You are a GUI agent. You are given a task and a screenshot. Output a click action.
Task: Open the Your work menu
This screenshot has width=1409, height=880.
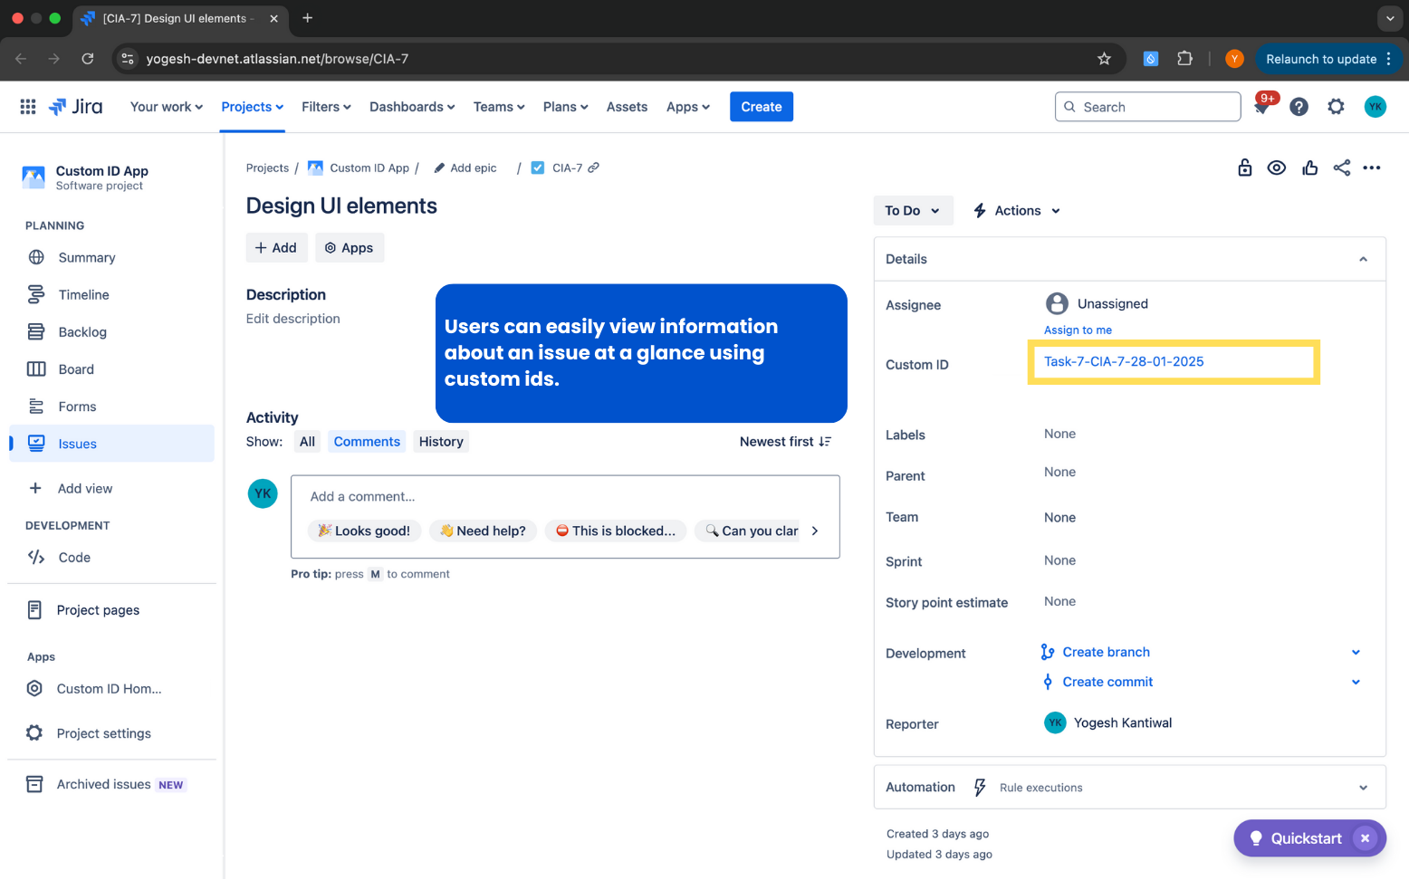pyautogui.click(x=167, y=107)
